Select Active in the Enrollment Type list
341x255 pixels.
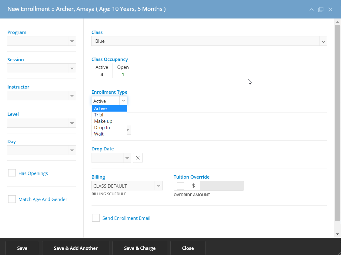tap(110, 108)
